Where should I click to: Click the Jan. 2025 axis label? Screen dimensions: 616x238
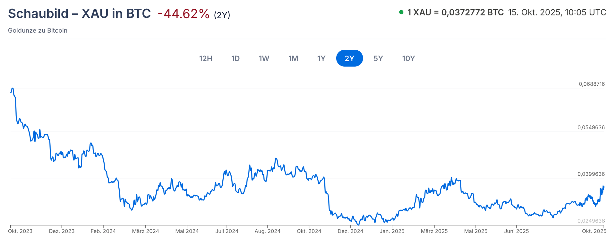click(x=392, y=231)
